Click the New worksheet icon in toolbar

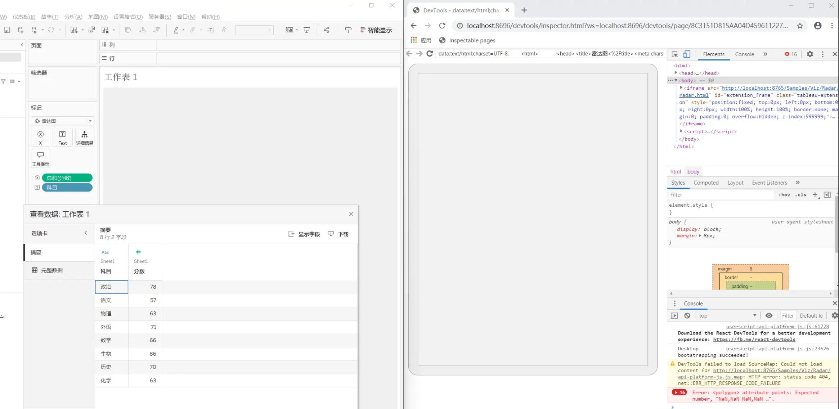74,30
